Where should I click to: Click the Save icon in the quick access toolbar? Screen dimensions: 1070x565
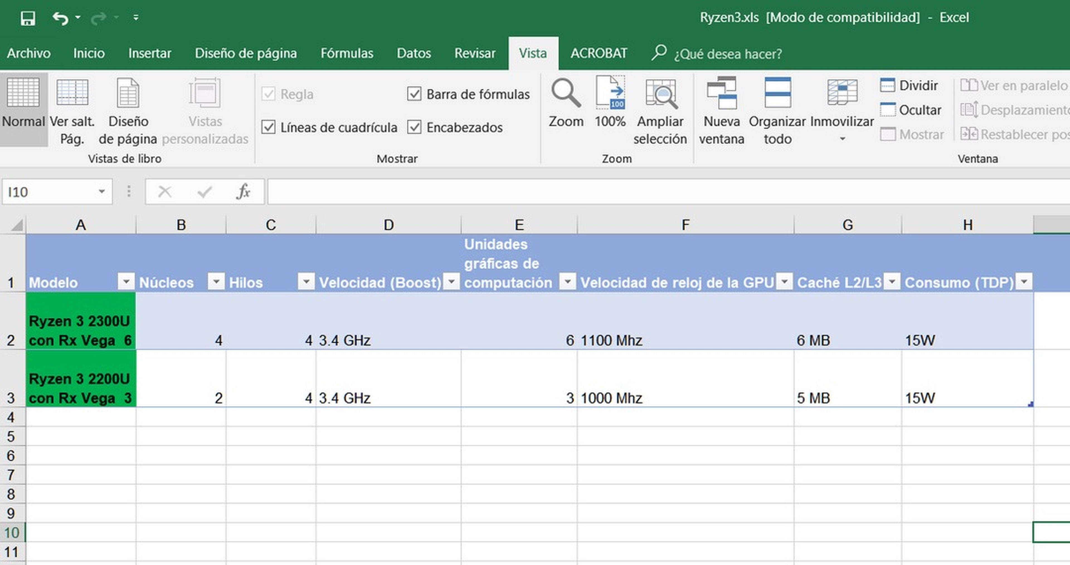[x=28, y=18]
